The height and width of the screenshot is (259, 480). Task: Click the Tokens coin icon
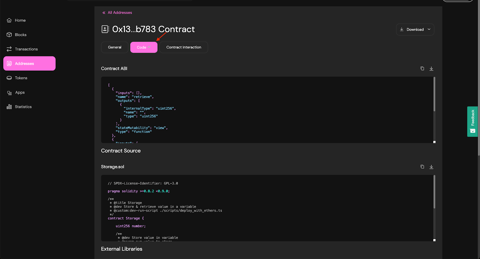click(9, 78)
